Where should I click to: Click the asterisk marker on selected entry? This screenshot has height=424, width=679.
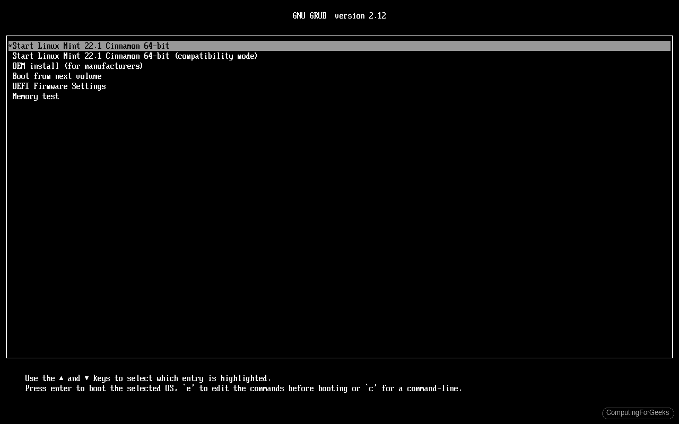coord(10,46)
